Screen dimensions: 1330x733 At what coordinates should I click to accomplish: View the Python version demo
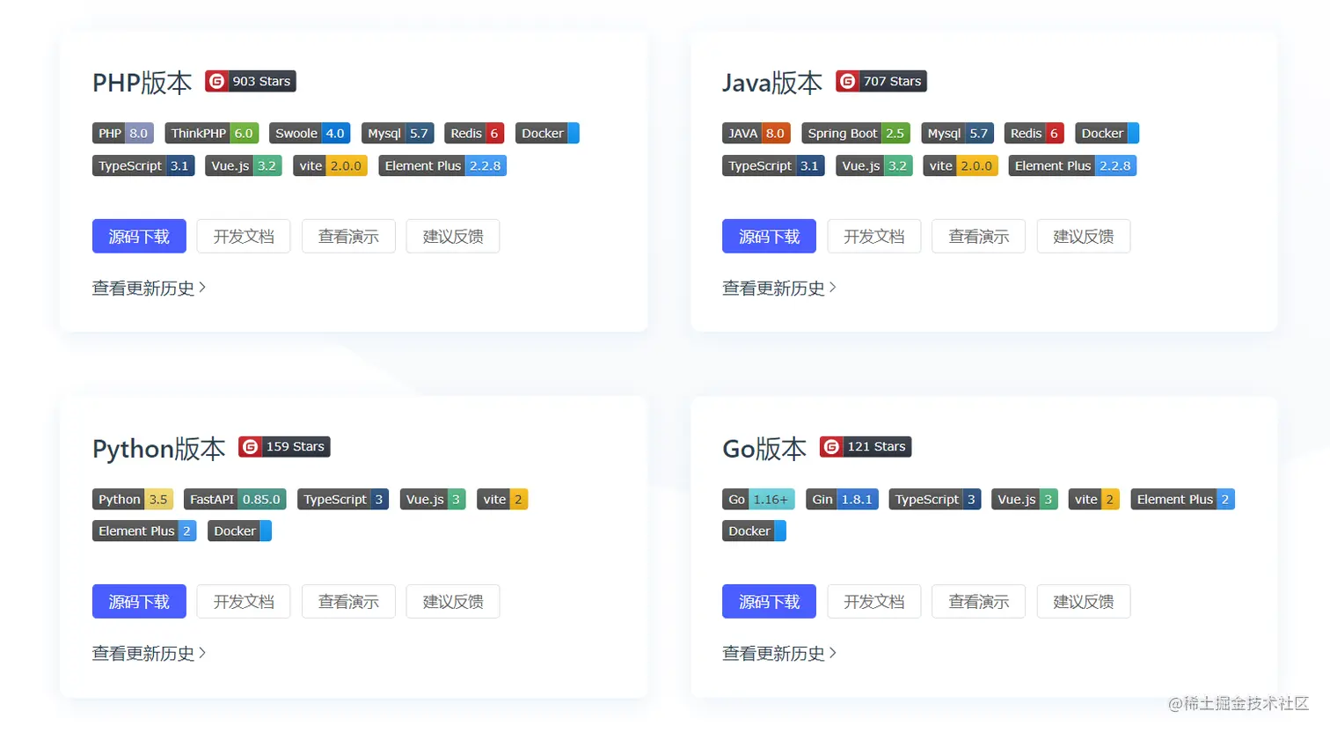(x=348, y=601)
